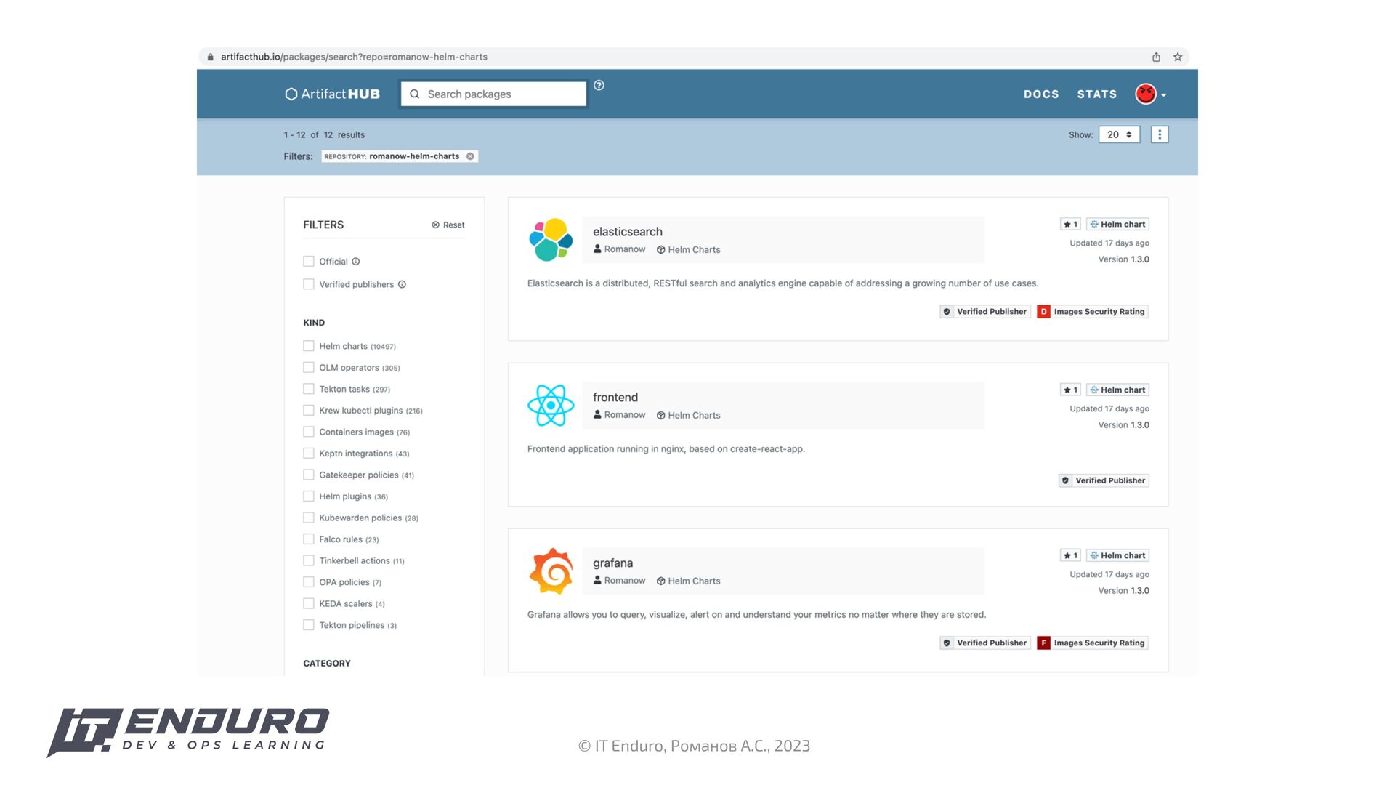This screenshot has width=1395, height=785.
Task: Check Gatekeeper policies filter
Action: 309,475
